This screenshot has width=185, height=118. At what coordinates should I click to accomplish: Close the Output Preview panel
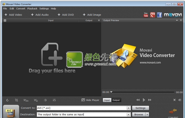181,20
